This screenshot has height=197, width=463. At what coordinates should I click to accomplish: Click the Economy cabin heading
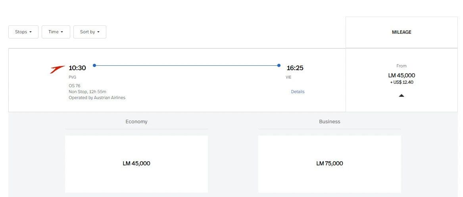(x=136, y=122)
